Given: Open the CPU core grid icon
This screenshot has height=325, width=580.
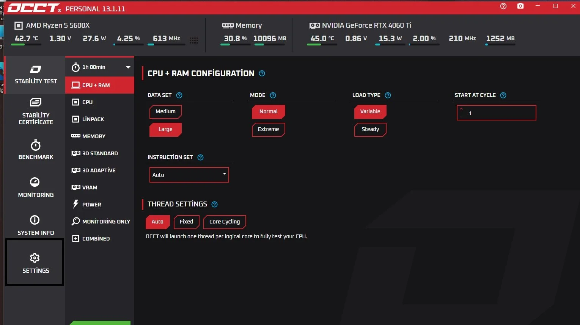Looking at the screenshot, I should tap(194, 41).
